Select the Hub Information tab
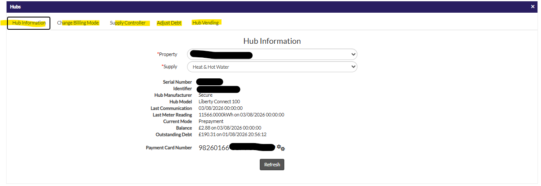 [x=29, y=23]
